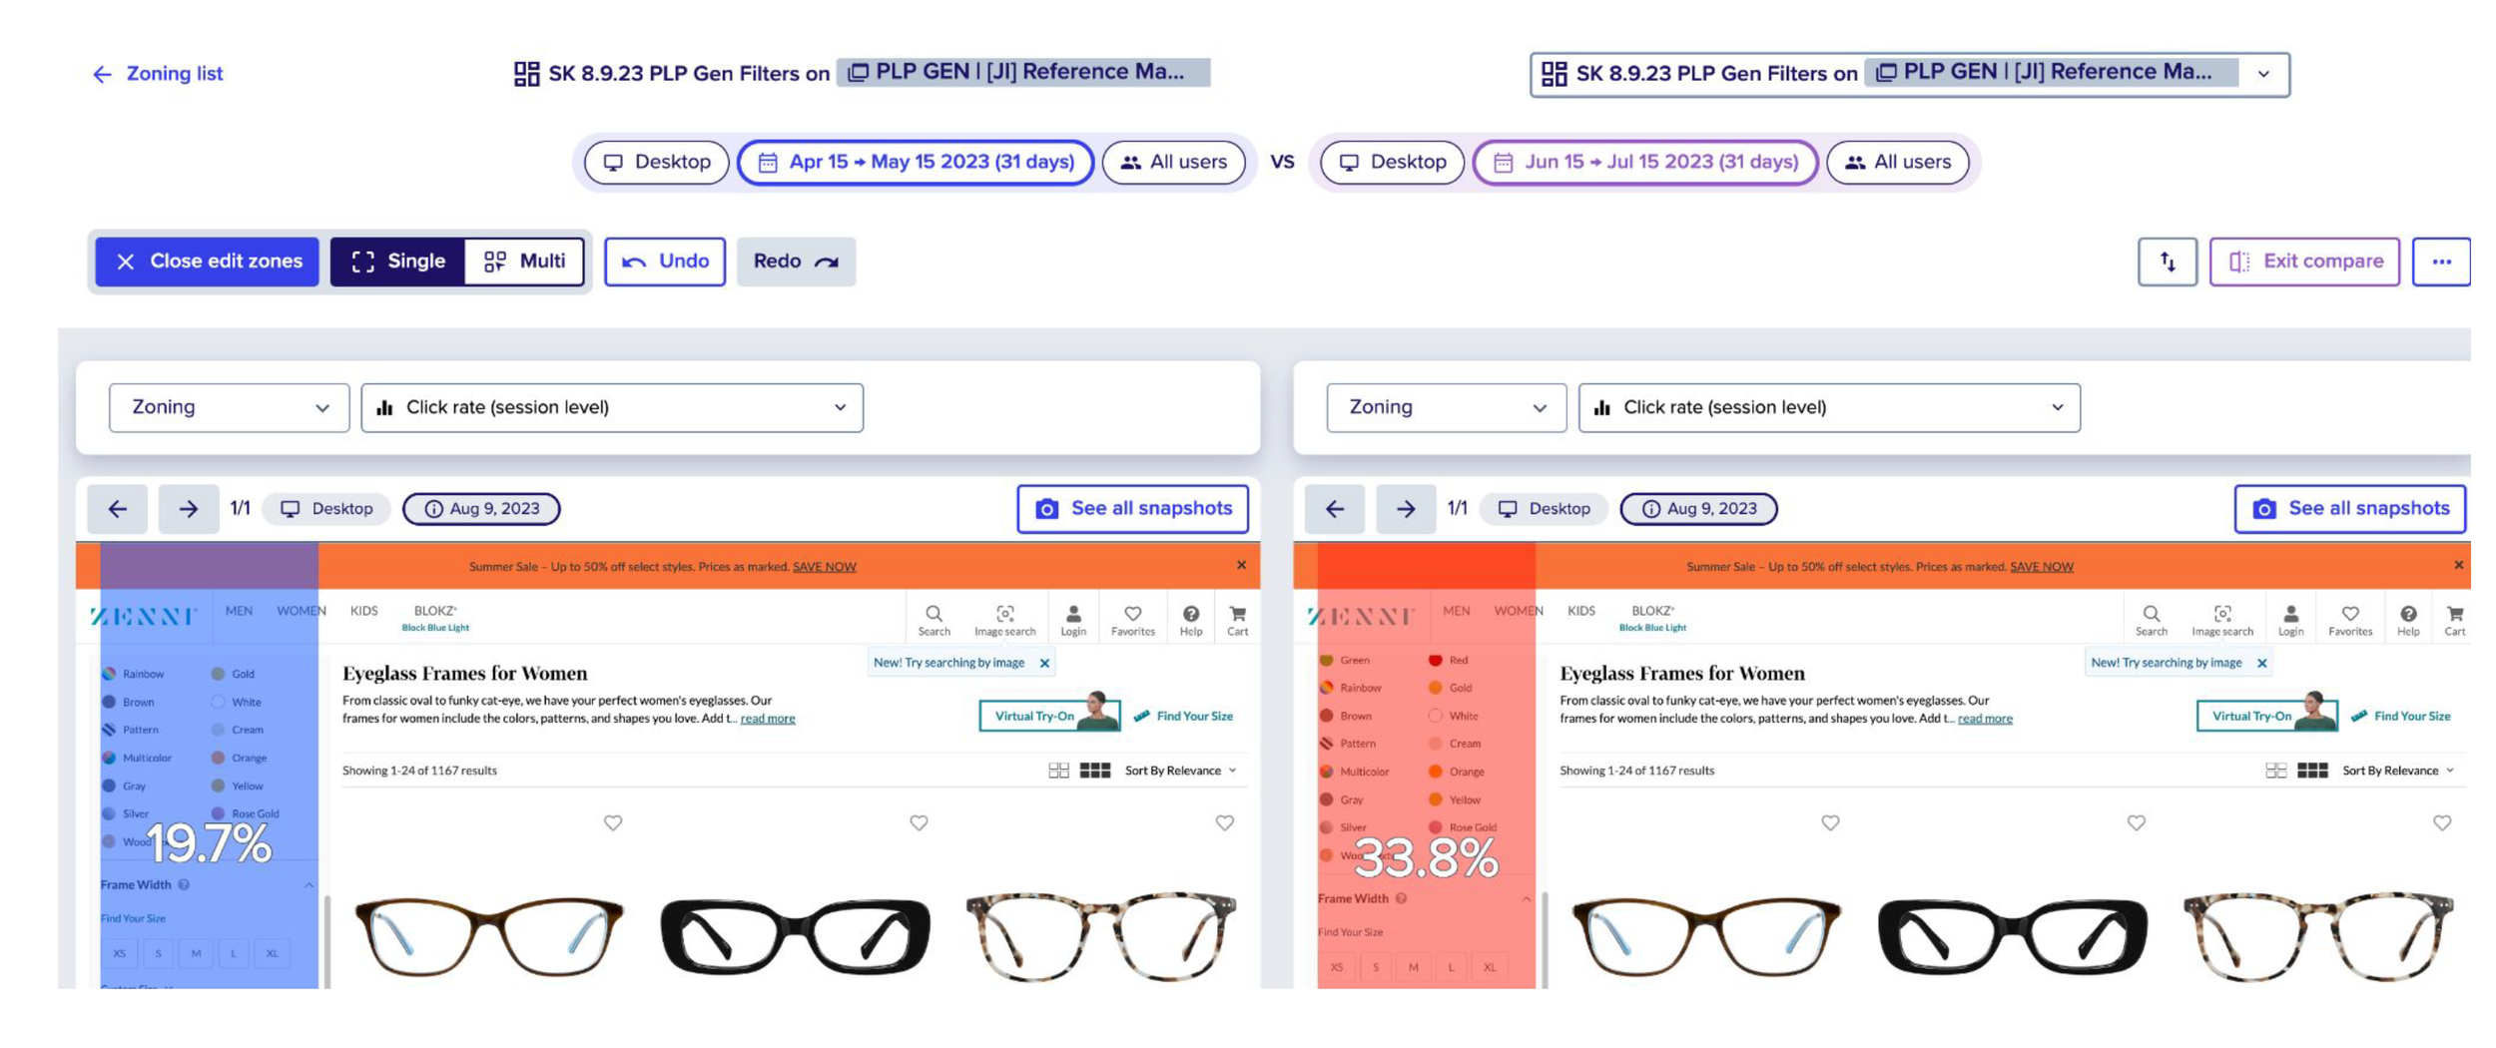The image size is (2496, 1048).
Task: Click right panel Aug 9, 2023 info chip
Action: tap(1698, 509)
